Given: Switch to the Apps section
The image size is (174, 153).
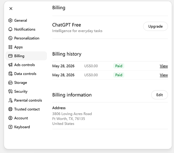Looking at the screenshot, I should 26,47.
